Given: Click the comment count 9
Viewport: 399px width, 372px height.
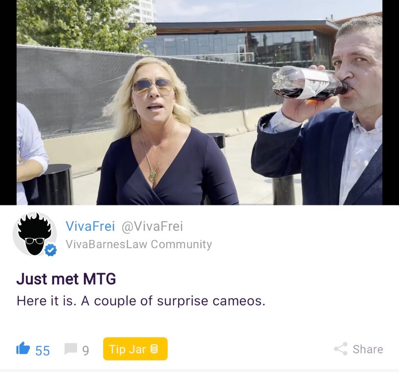Looking at the screenshot, I should 86,351.
